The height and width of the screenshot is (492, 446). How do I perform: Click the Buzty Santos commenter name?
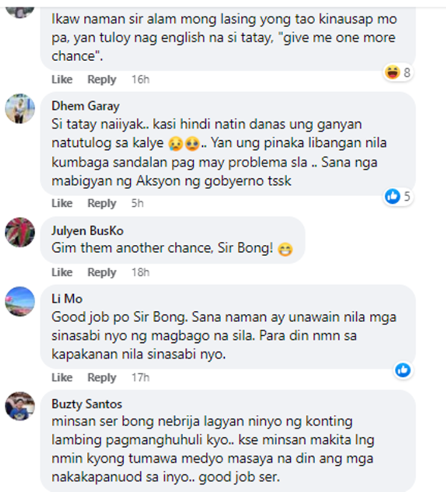pos(87,404)
